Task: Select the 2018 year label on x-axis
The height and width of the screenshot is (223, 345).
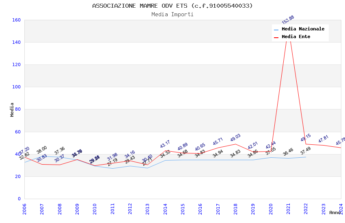Action: click(235, 209)
